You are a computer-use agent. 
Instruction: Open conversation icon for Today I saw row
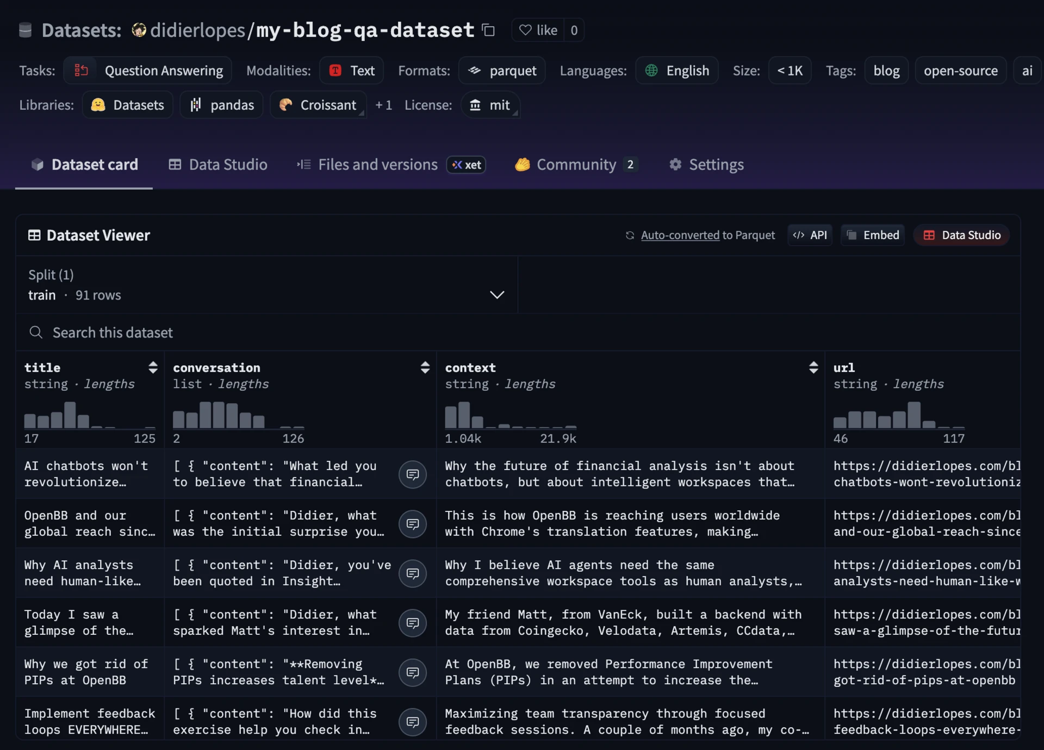(x=412, y=623)
